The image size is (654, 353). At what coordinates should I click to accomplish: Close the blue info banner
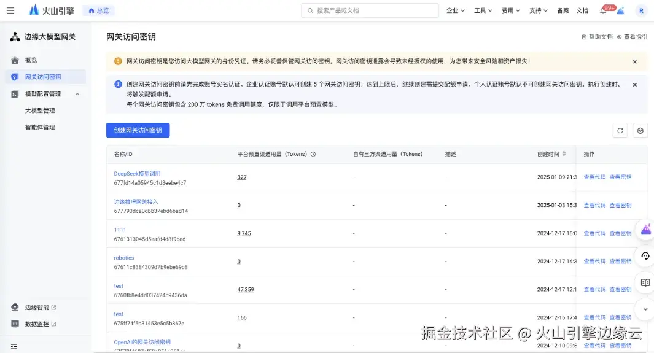click(635, 85)
